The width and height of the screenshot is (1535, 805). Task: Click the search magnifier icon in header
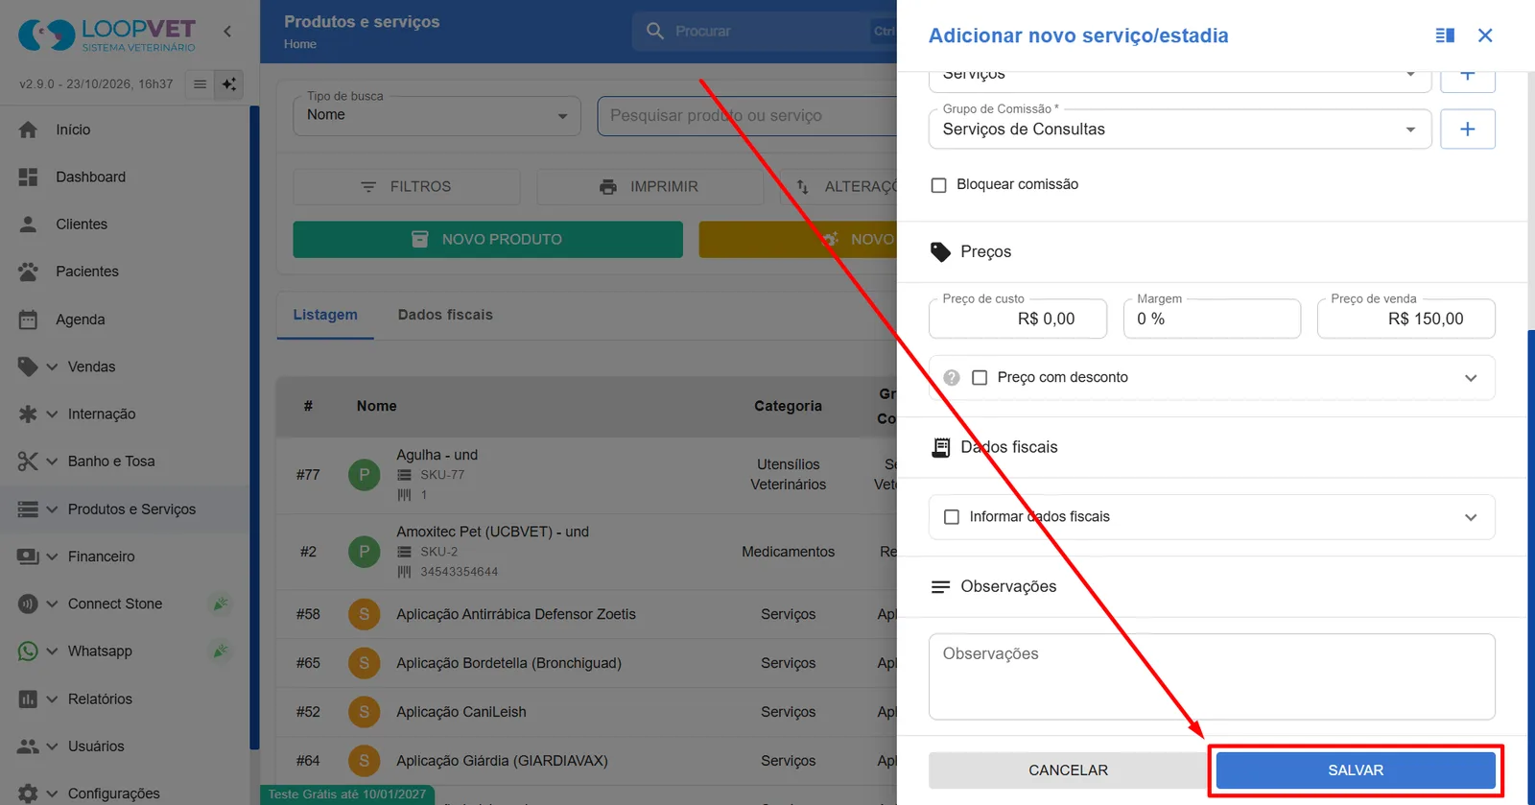(x=655, y=31)
